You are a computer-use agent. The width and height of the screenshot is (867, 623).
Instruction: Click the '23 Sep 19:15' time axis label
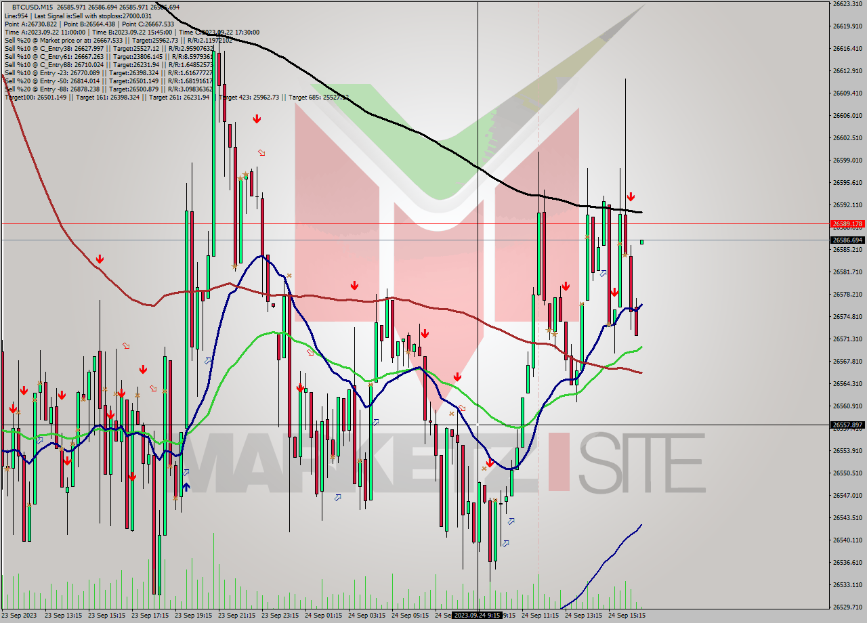pyautogui.click(x=193, y=616)
